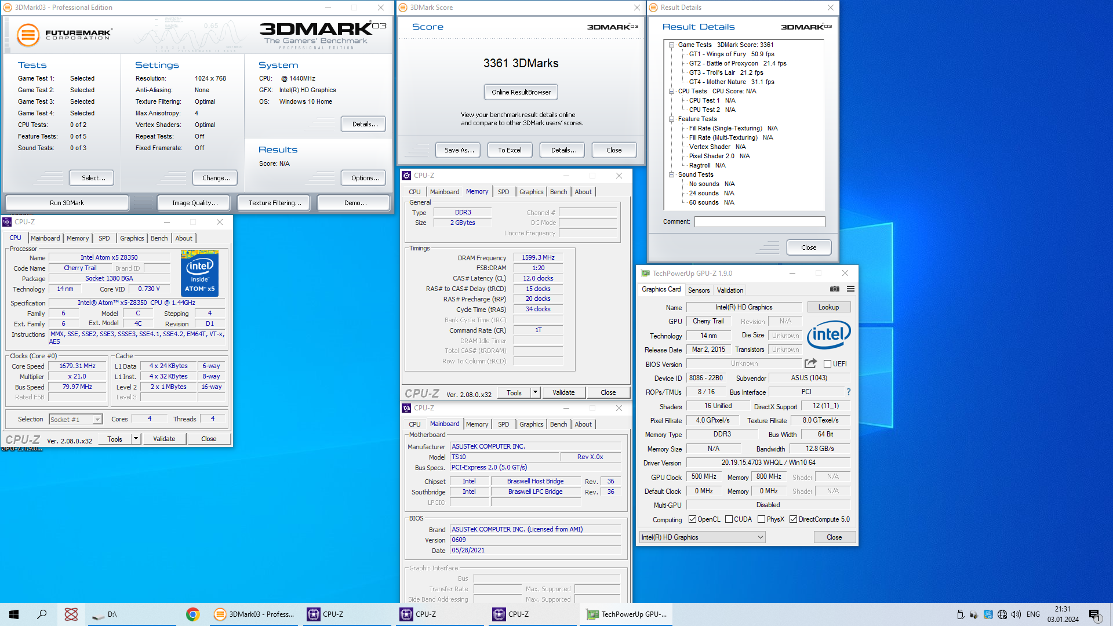The width and height of the screenshot is (1113, 626).
Task: Open the GPU-Z hamburger menu
Action: (x=850, y=289)
